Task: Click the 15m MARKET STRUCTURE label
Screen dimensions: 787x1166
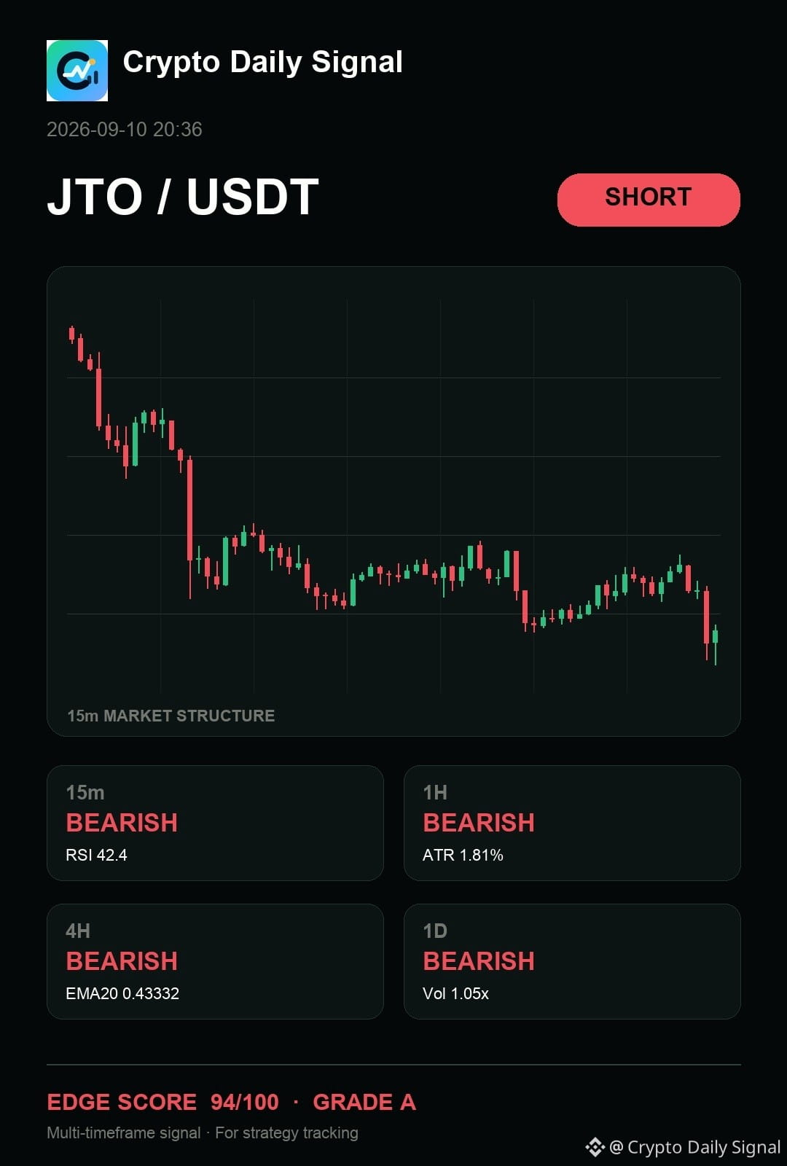Action: pyautogui.click(x=171, y=716)
